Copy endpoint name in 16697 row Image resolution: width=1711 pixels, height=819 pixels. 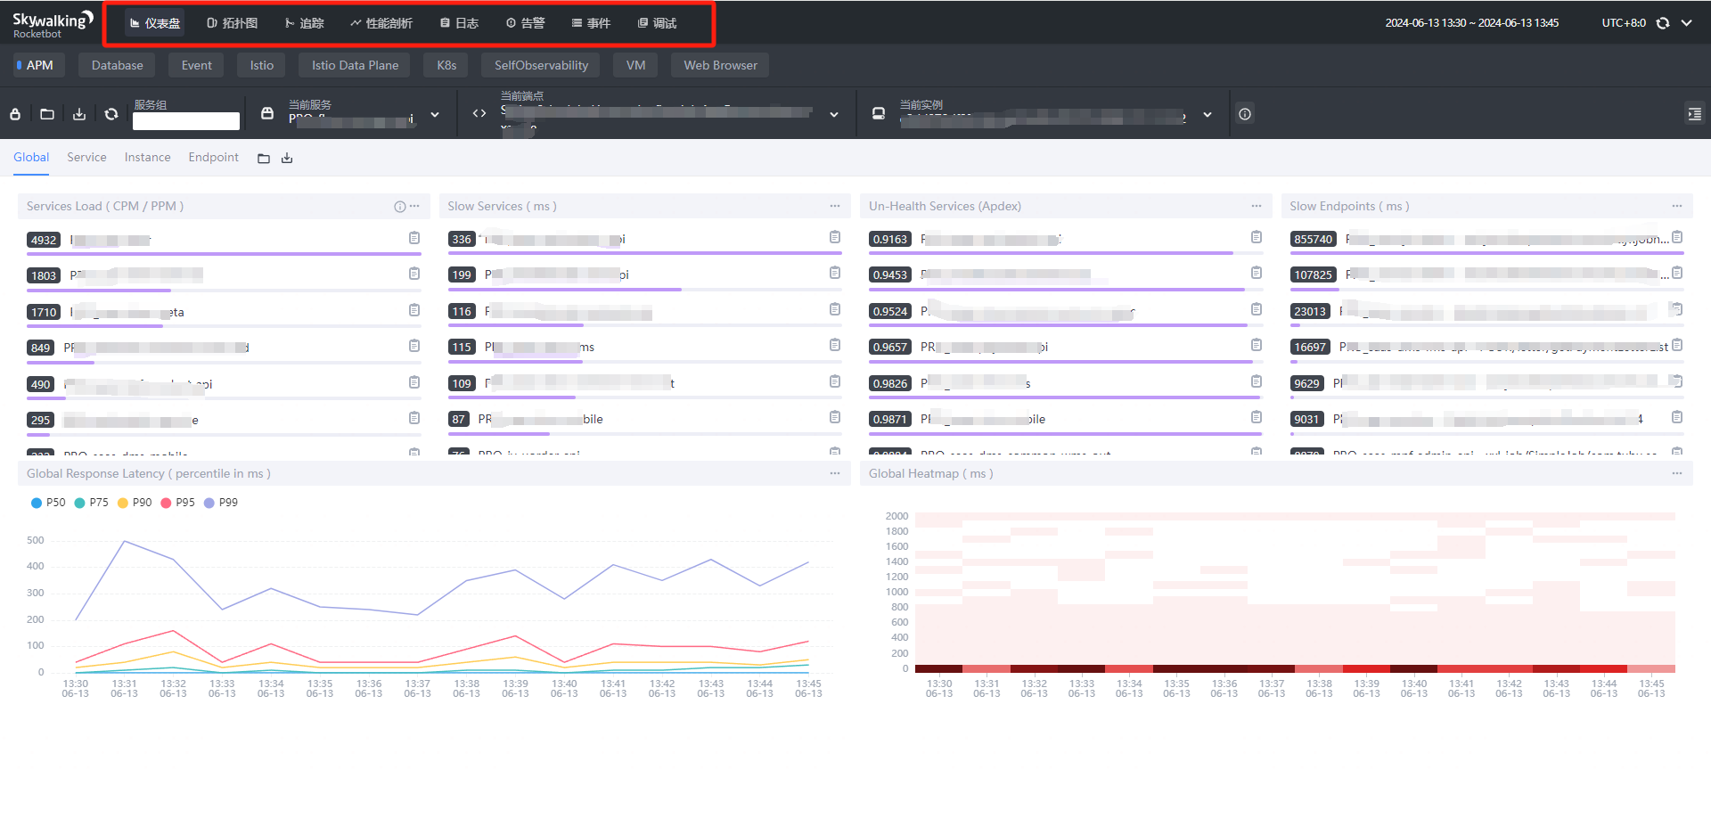point(1677,345)
